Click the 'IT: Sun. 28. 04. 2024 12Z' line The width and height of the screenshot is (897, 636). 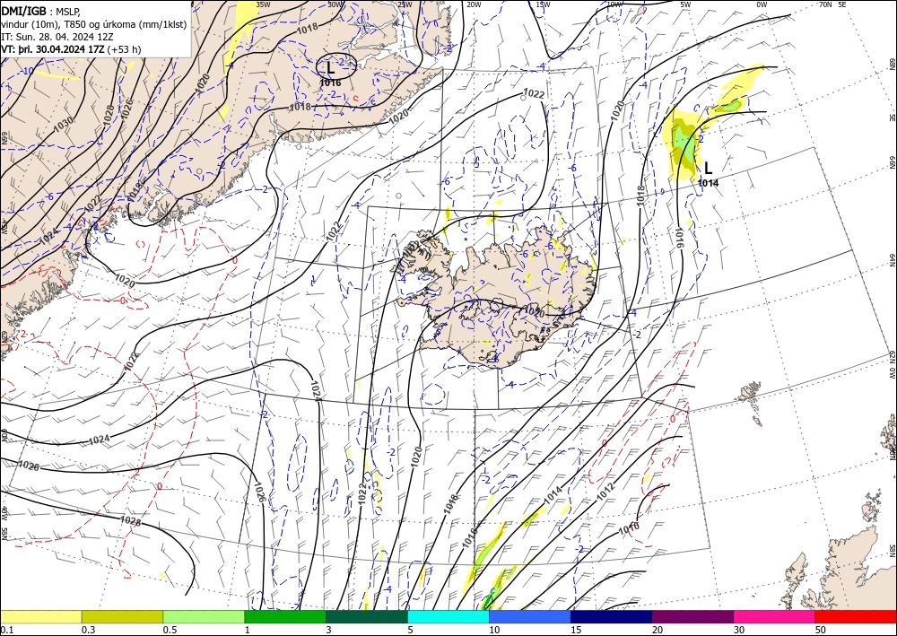(x=57, y=37)
